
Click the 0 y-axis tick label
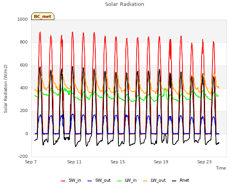coord(27,134)
